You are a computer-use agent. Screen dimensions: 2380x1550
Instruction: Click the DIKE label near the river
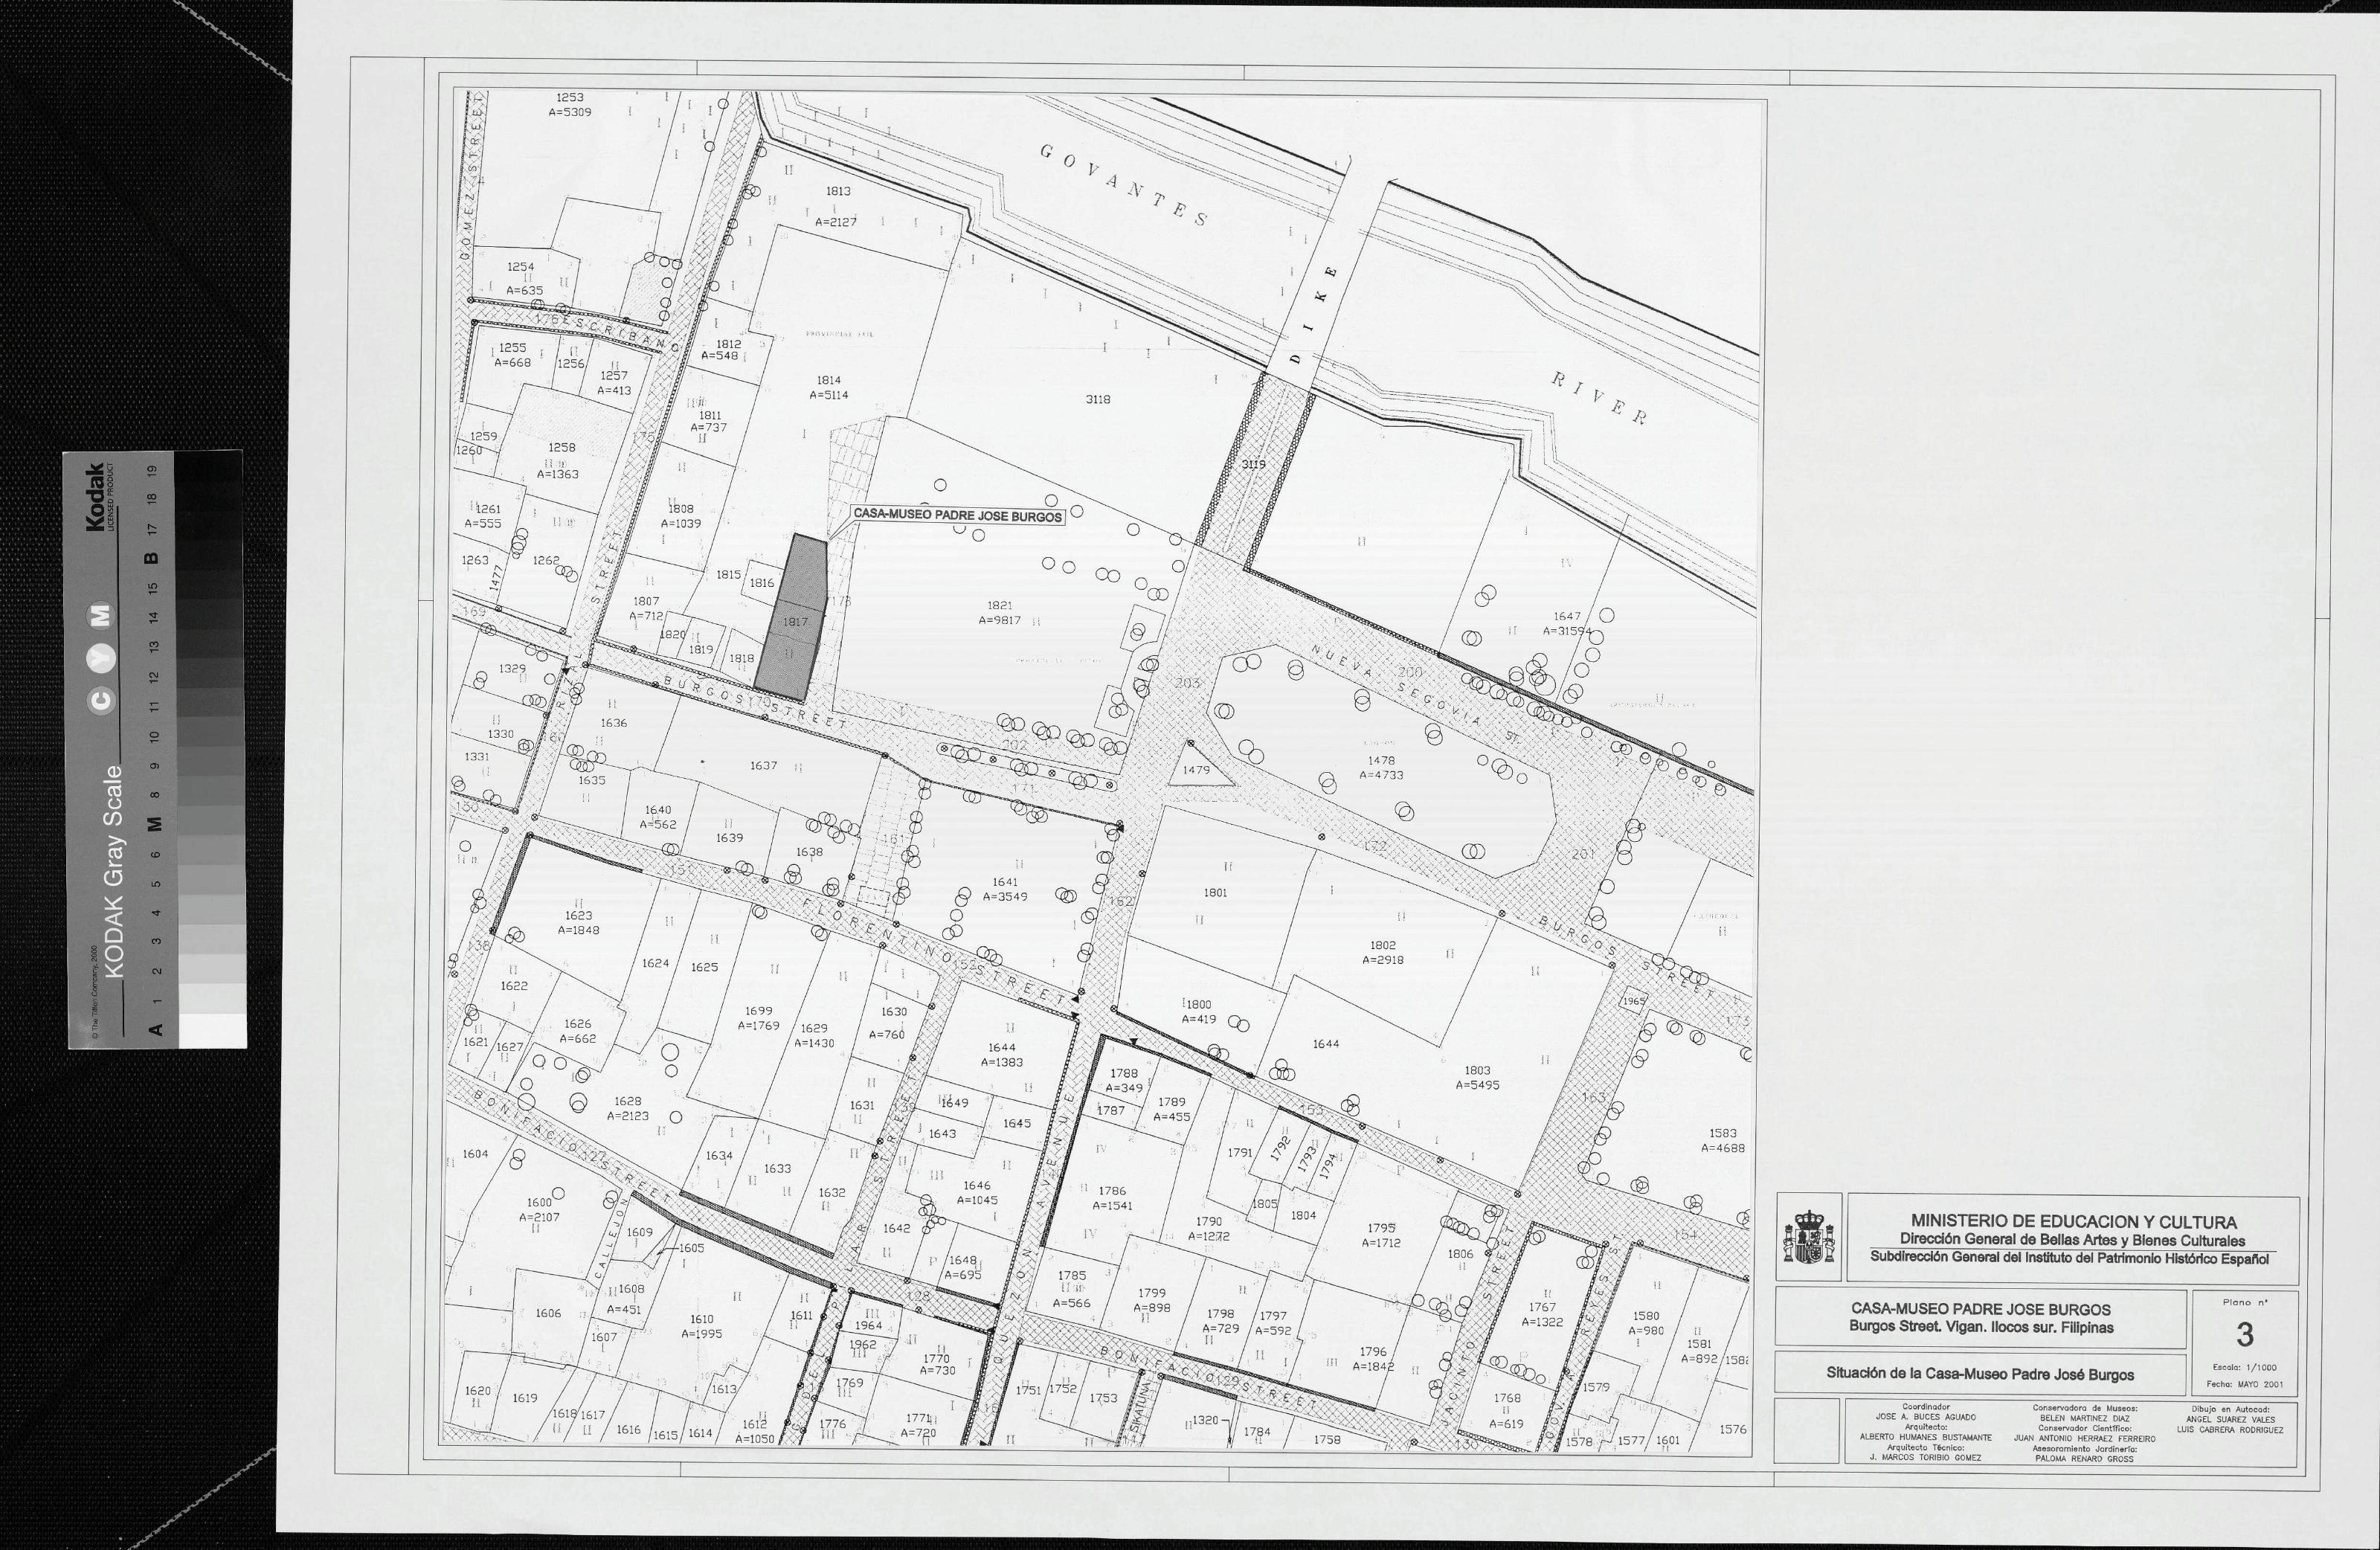click(x=1312, y=315)
